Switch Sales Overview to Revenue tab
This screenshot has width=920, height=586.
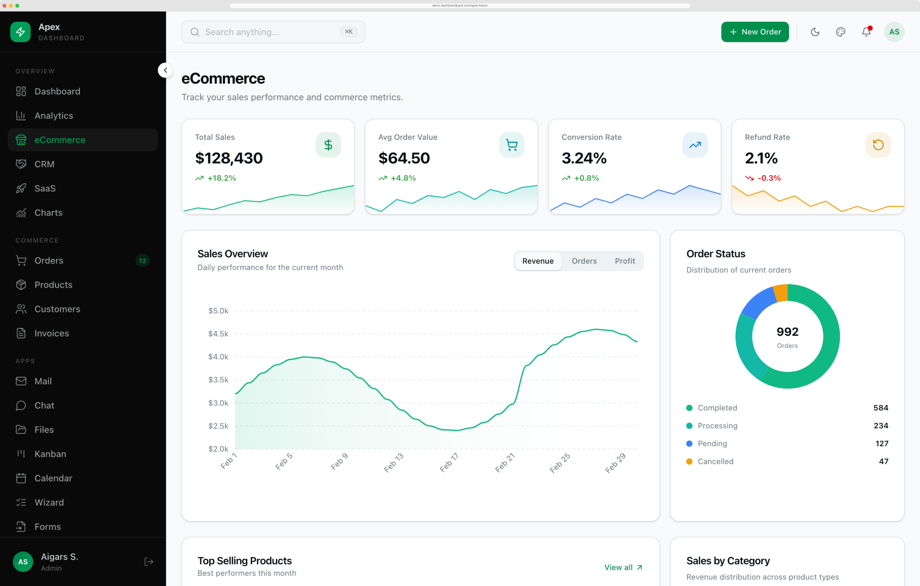coord(538,261)
